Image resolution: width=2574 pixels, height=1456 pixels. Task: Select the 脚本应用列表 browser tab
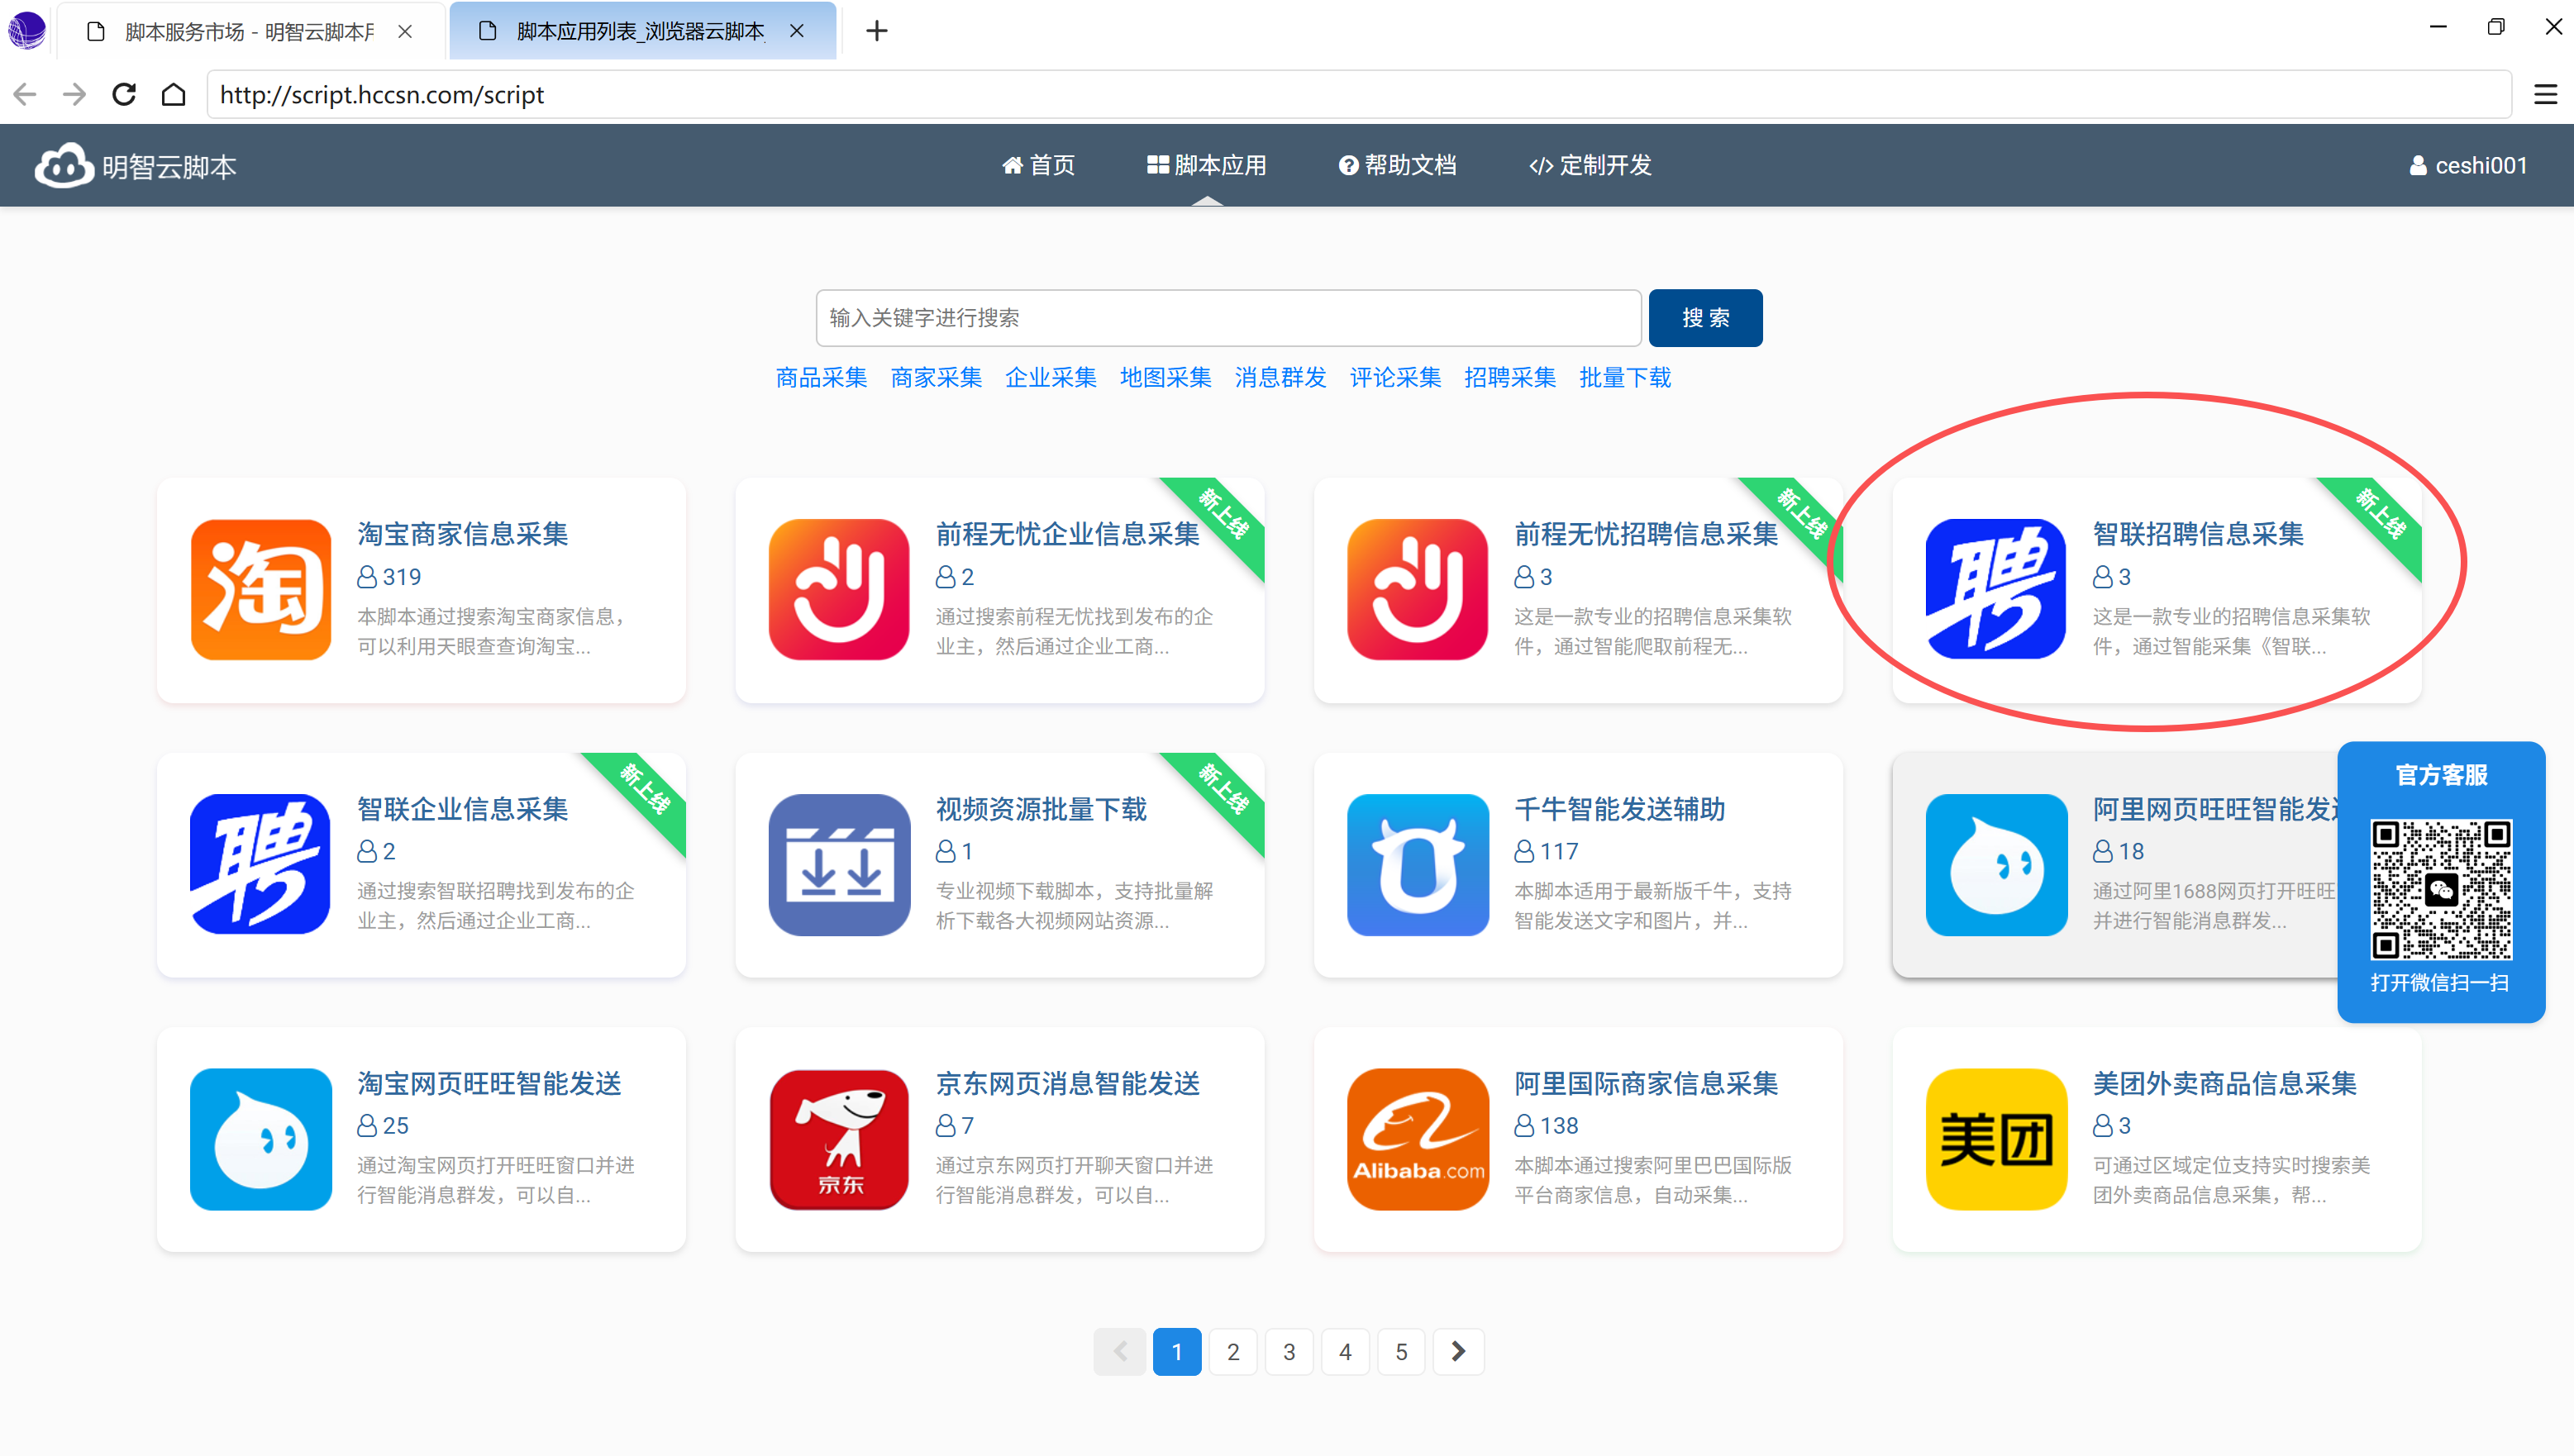pyautogui.click(x=642, y=31)
